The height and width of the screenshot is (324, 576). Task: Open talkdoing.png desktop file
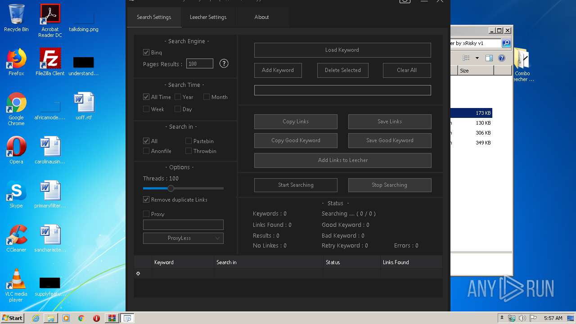[83, 21]
